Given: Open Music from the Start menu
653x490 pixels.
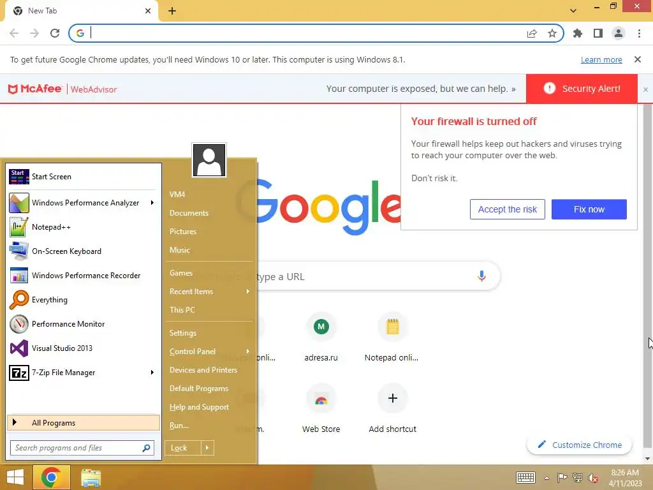Looking at the screenshot, I should point(179,250).
